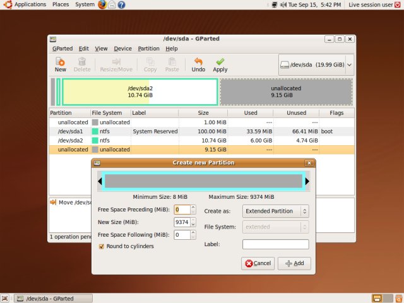This screenshot has width=404, height=303.
Task: Click the blue help icon in panel
Action: (121, 4)
